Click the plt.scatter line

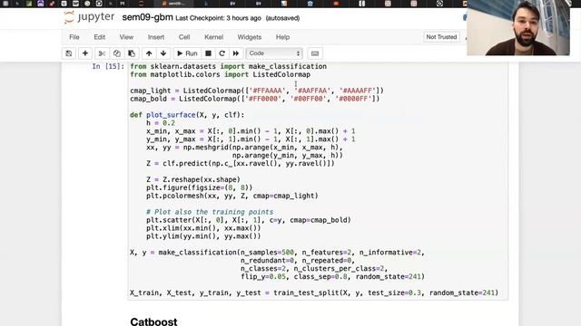click(249, 220)
